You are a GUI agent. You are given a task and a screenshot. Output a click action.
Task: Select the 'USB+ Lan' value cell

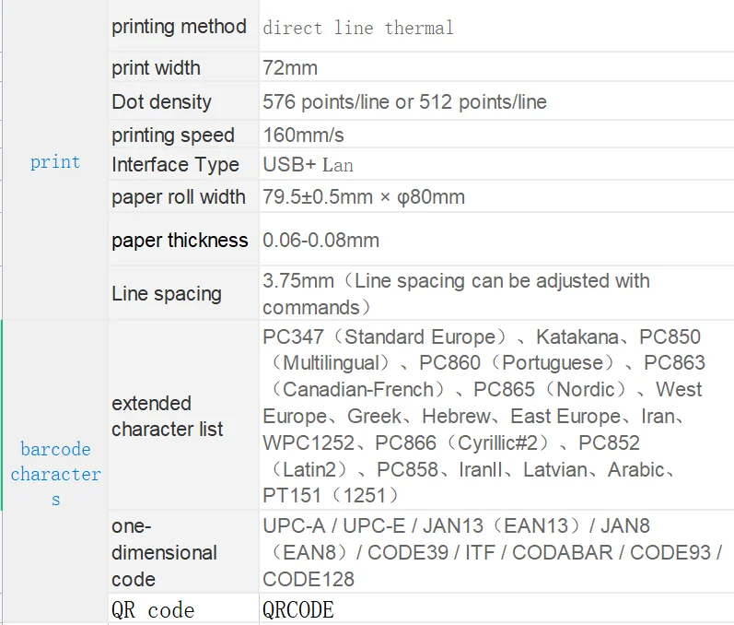point(309,165)
